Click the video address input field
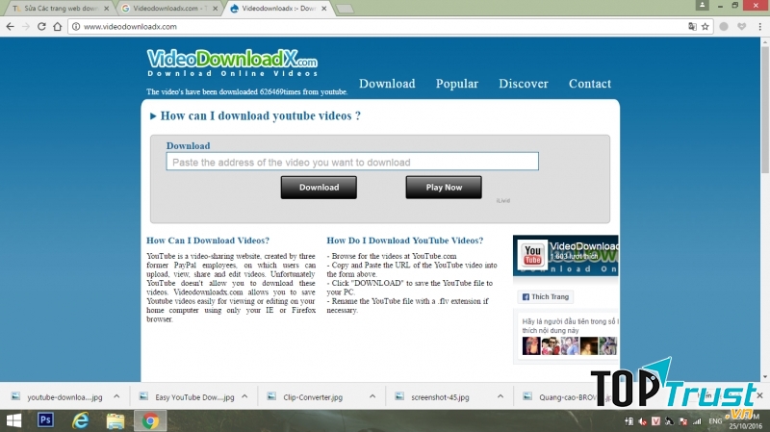Image resolution: width=770 pixels, height=432 pixels. tap(352, 162)
